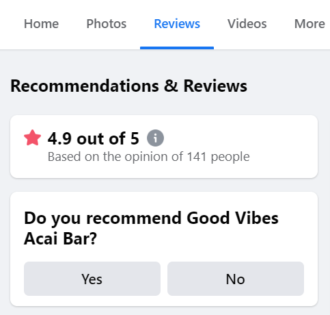Open the rating info circle icon
This screenshot has height=315, width=330.
click(x=155, y=138)
